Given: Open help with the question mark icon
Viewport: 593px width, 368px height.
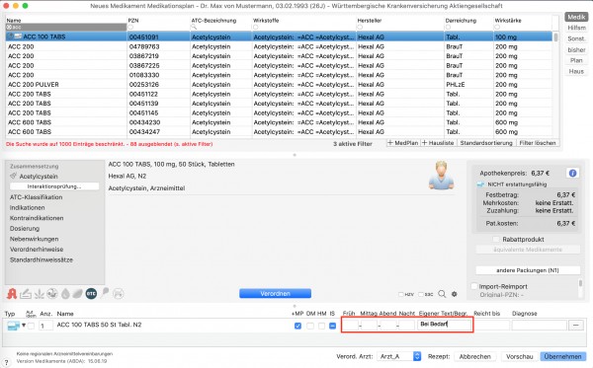Looking at the screenshot, I should tap(7, 362).
